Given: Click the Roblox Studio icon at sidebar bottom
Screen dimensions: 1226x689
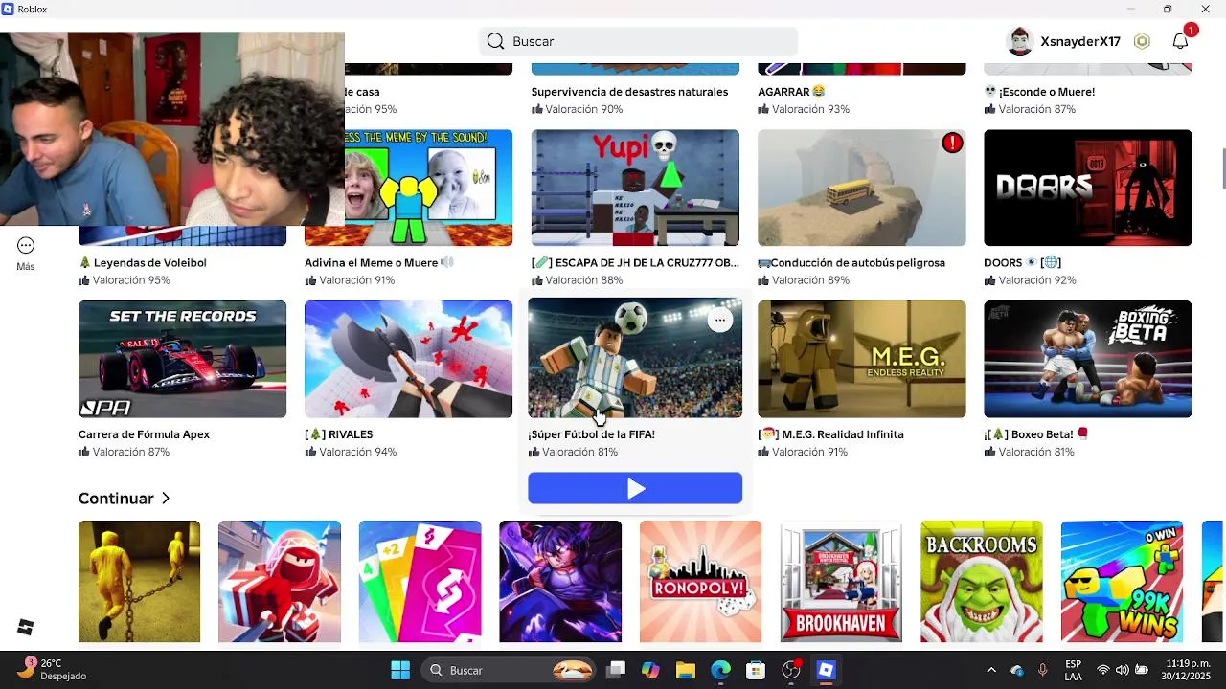Looking at the screenshot, I should (x=26, y=627).
